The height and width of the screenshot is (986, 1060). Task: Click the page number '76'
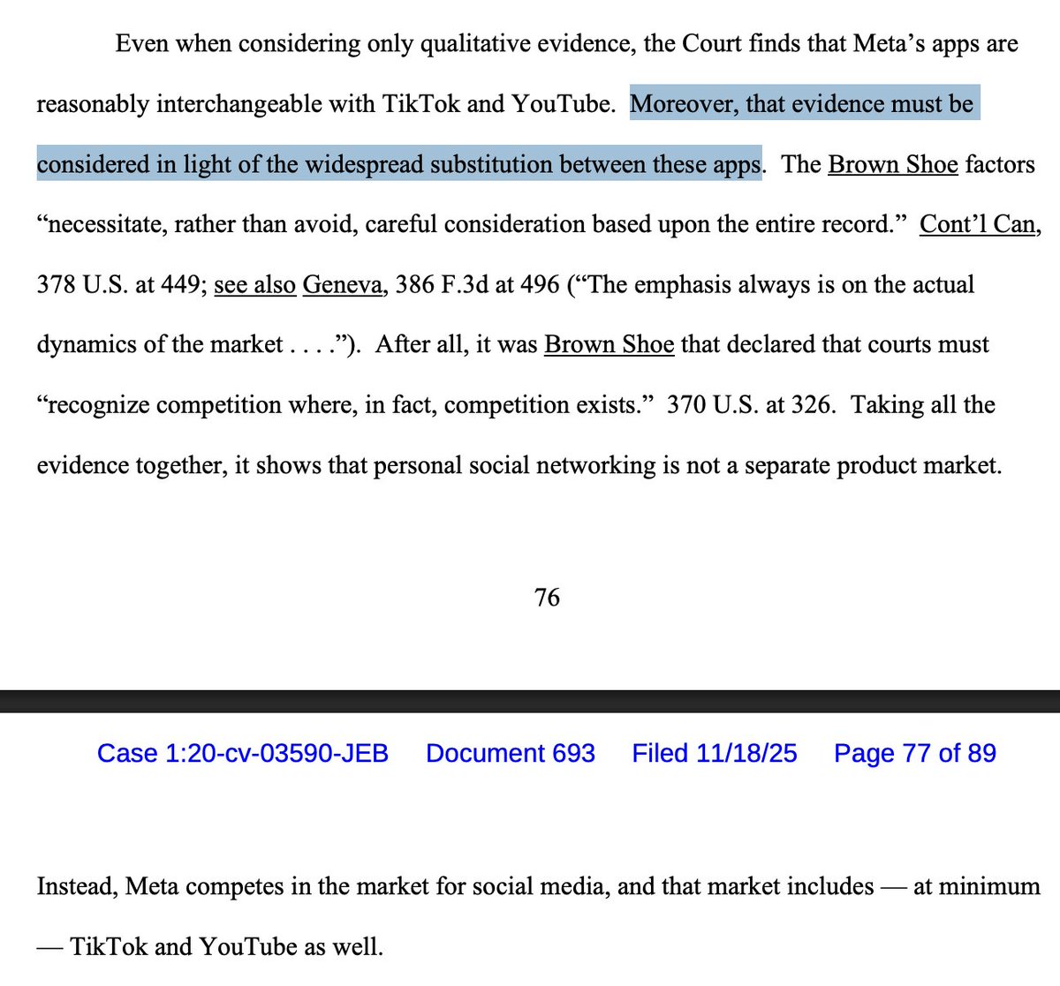[547, 598]
